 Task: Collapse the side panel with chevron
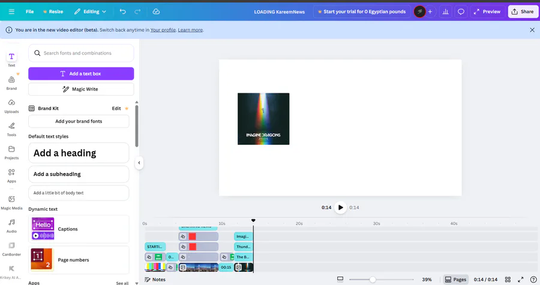[x=139, y=163]
